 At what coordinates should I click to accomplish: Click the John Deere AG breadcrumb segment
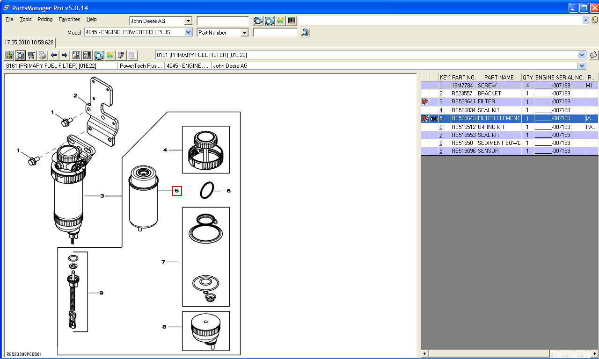tap(394, 66)
